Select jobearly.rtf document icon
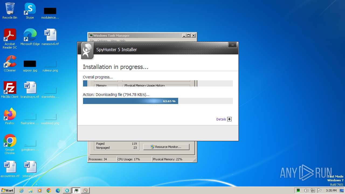Image resolution: width=345 pixels, height=194 pixels. click(30, 169)
